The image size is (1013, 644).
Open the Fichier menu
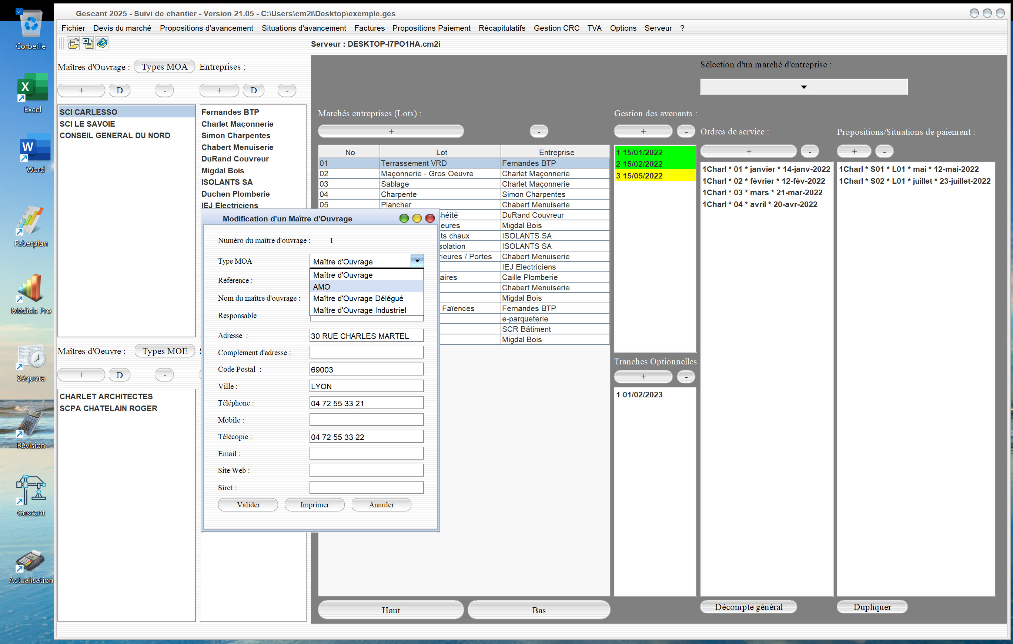[x=73, y=28]
